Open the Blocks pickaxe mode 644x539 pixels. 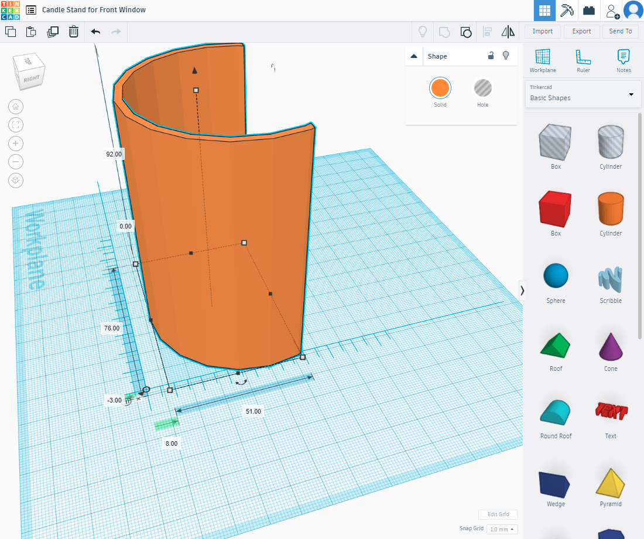[567, 11]
